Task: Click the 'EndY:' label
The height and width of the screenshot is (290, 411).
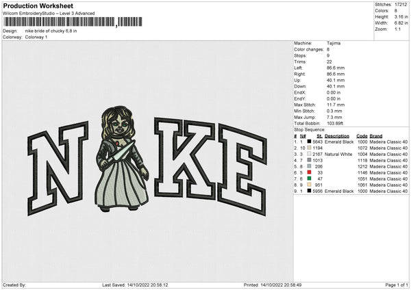Action: (x=300, y=98)
